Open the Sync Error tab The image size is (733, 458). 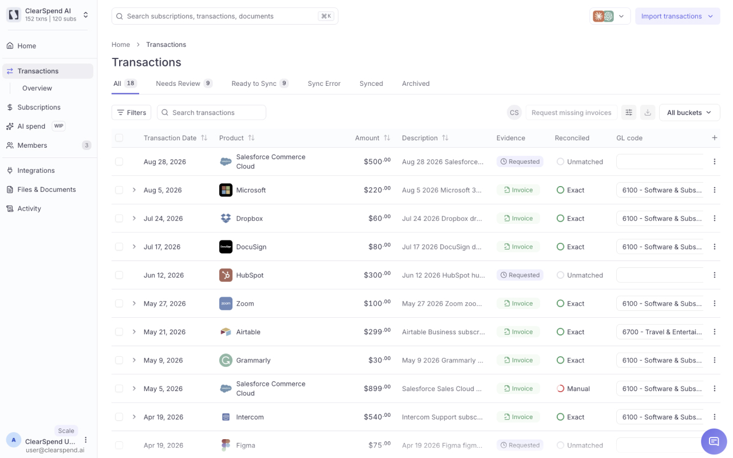pos(324,84)
